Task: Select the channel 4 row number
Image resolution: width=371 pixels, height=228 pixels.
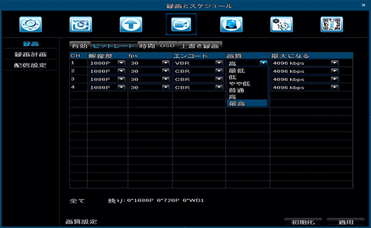Action: [72, 87]
